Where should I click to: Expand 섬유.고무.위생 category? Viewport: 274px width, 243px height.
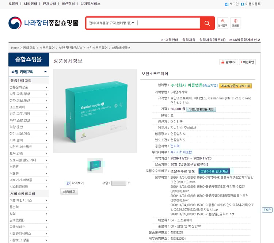pos(28,114)
